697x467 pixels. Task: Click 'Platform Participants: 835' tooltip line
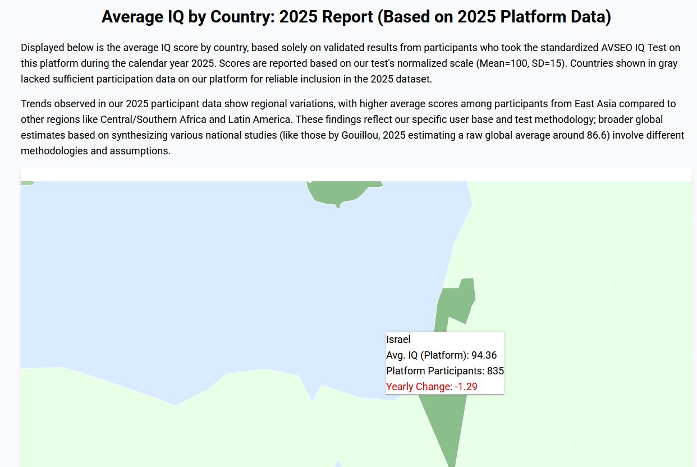(445, 371)
